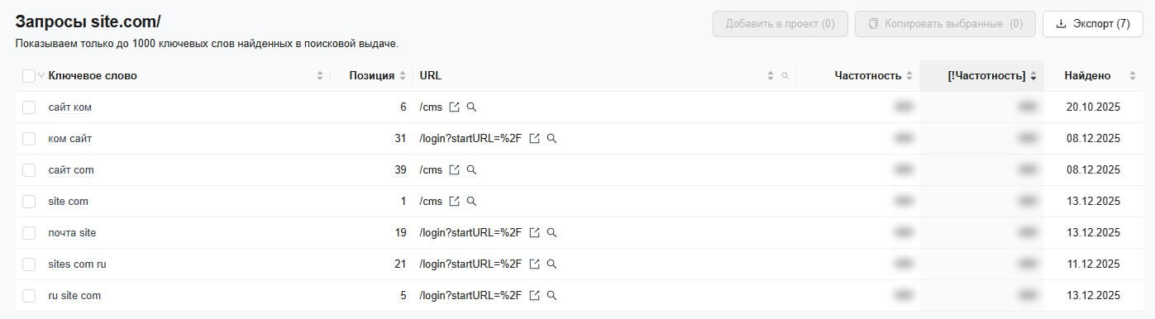Screen dimensions: 1155x319
Task: Click the search icon in 'почта site' row
Action: [551, 233]
